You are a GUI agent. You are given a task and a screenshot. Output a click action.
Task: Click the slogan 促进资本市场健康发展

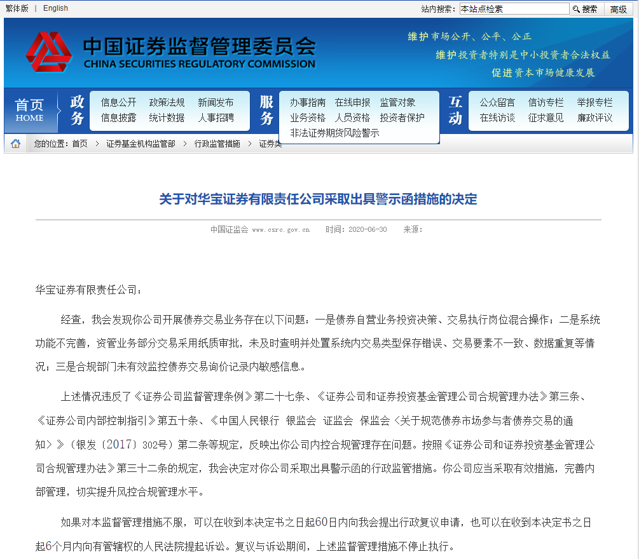[x=543, y=72]
